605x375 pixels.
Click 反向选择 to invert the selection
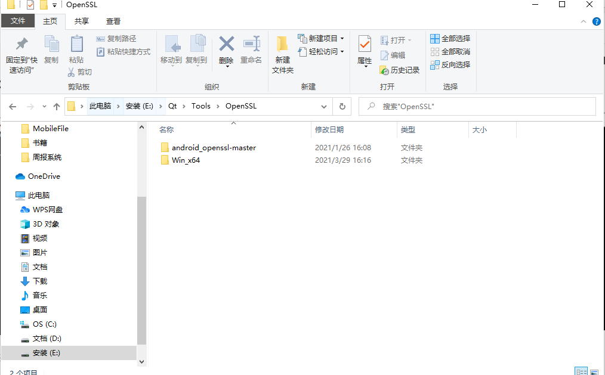449,64
